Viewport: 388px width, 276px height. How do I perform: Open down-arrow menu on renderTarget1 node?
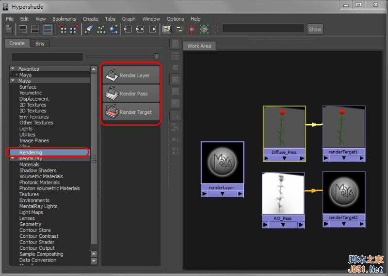[x=344, y=158]
